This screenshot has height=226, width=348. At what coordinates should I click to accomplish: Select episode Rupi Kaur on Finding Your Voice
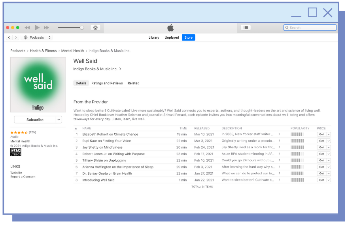(106, 141)
